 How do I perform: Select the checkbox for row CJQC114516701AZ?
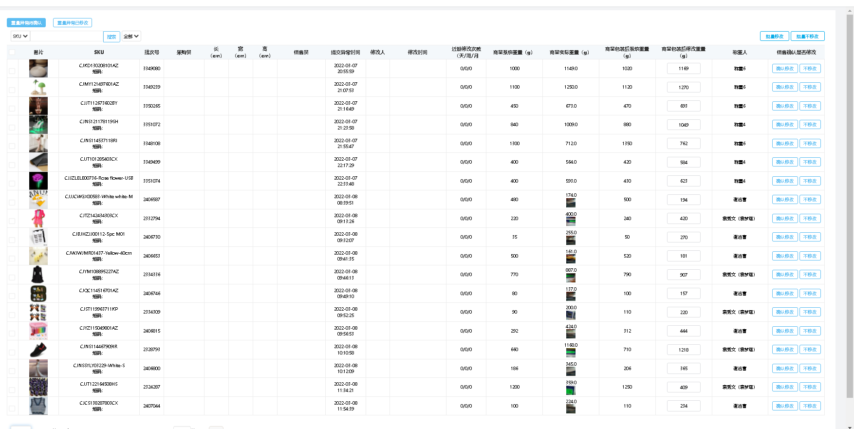(x=12, y=296)
